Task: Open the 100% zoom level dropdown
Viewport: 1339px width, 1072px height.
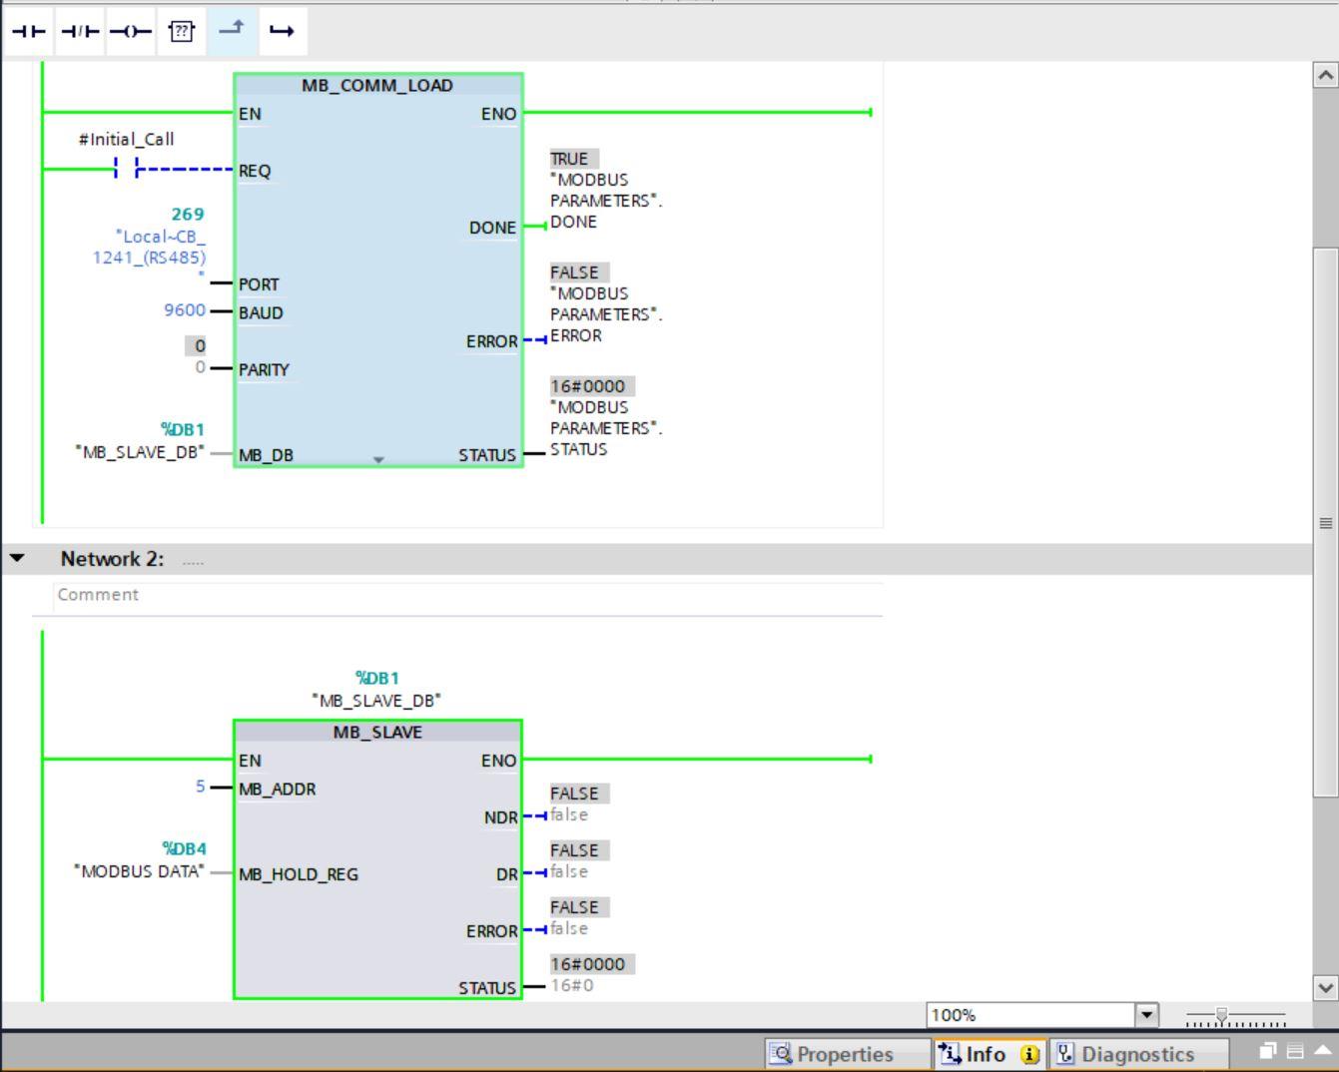Action: pyautogui.click(x=1144, y=1015)
